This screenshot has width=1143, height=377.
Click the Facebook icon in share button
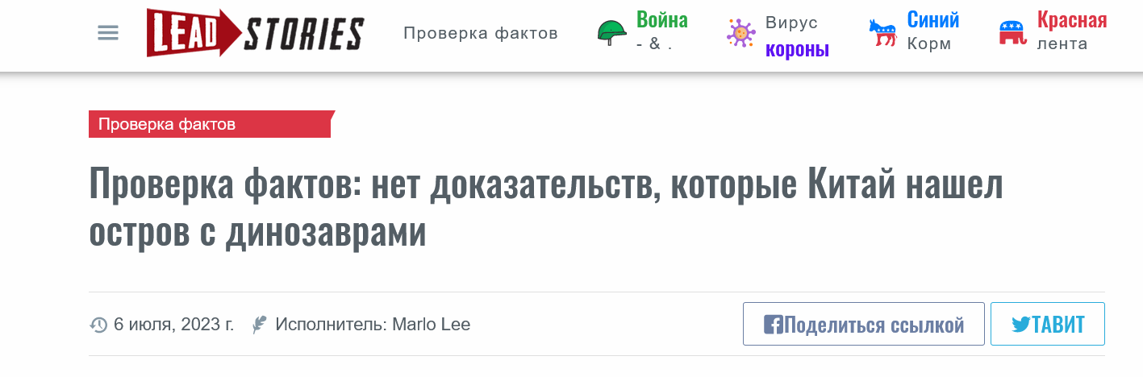click(x=773, y=325)
